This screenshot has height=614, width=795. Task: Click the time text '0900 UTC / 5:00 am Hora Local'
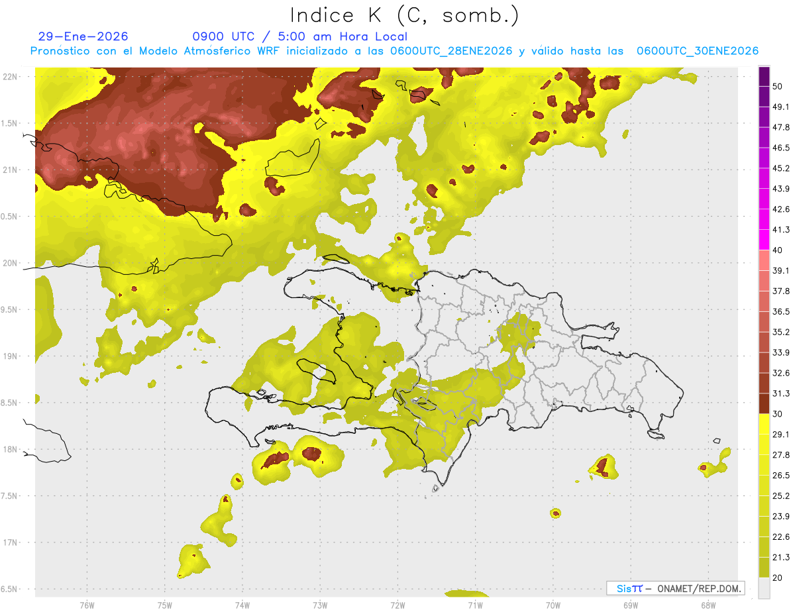(x=299, y=36)
